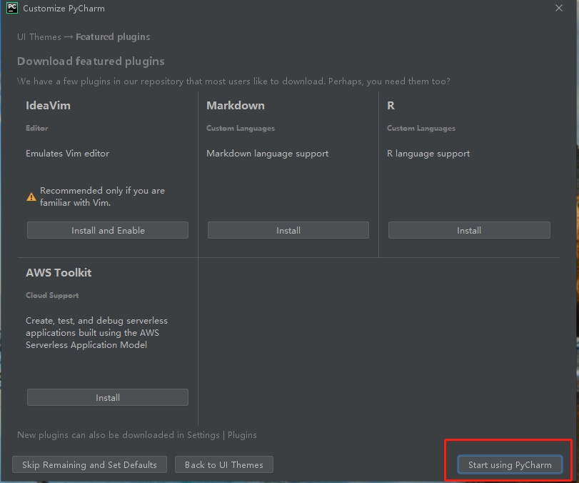Install and enable the IdeaVim plugin
The width and height of the screenshot is (579, 483).
tap(108, 230)
